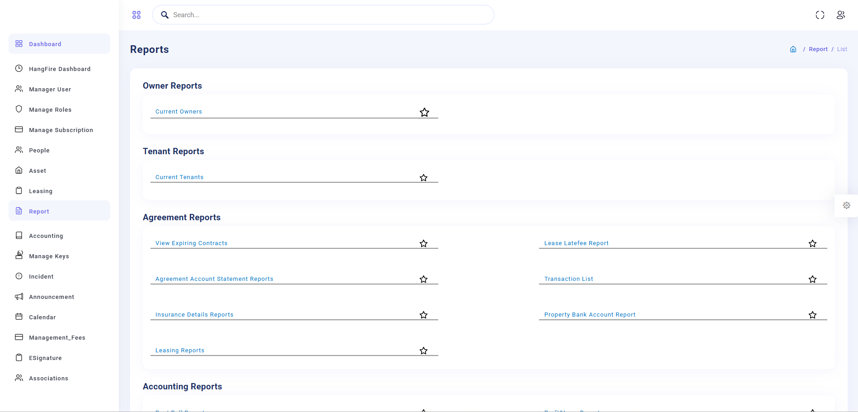This screenshot has width=858, height=412.
Task: Click the Manage Roles shield icon
Action: pos(19,109)
